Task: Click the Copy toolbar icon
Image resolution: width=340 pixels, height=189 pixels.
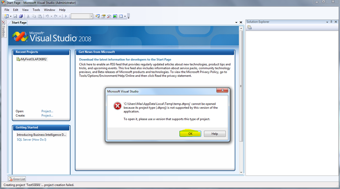Action: point(34,16)
